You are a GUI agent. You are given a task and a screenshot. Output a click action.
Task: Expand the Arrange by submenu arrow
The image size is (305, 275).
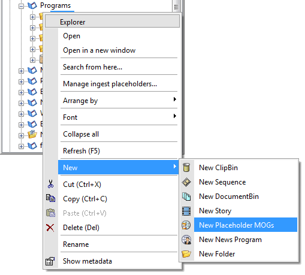point(175,99)
